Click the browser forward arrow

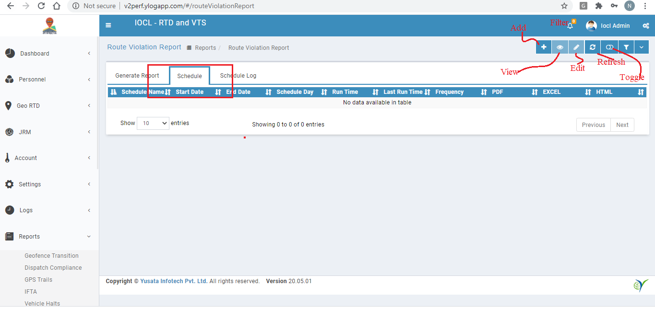[x=26, y=6]
